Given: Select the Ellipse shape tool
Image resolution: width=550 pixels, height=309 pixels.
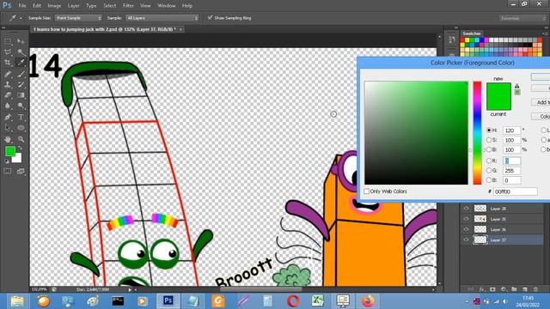Looking at the screenshot, I should pos(21,128).
